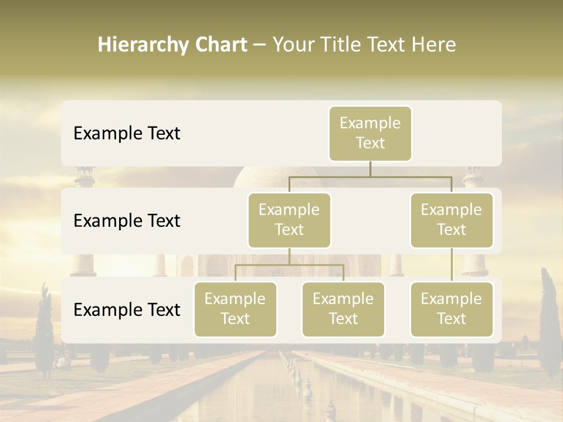Select the vertical connector below the root box

pos(370,168)
